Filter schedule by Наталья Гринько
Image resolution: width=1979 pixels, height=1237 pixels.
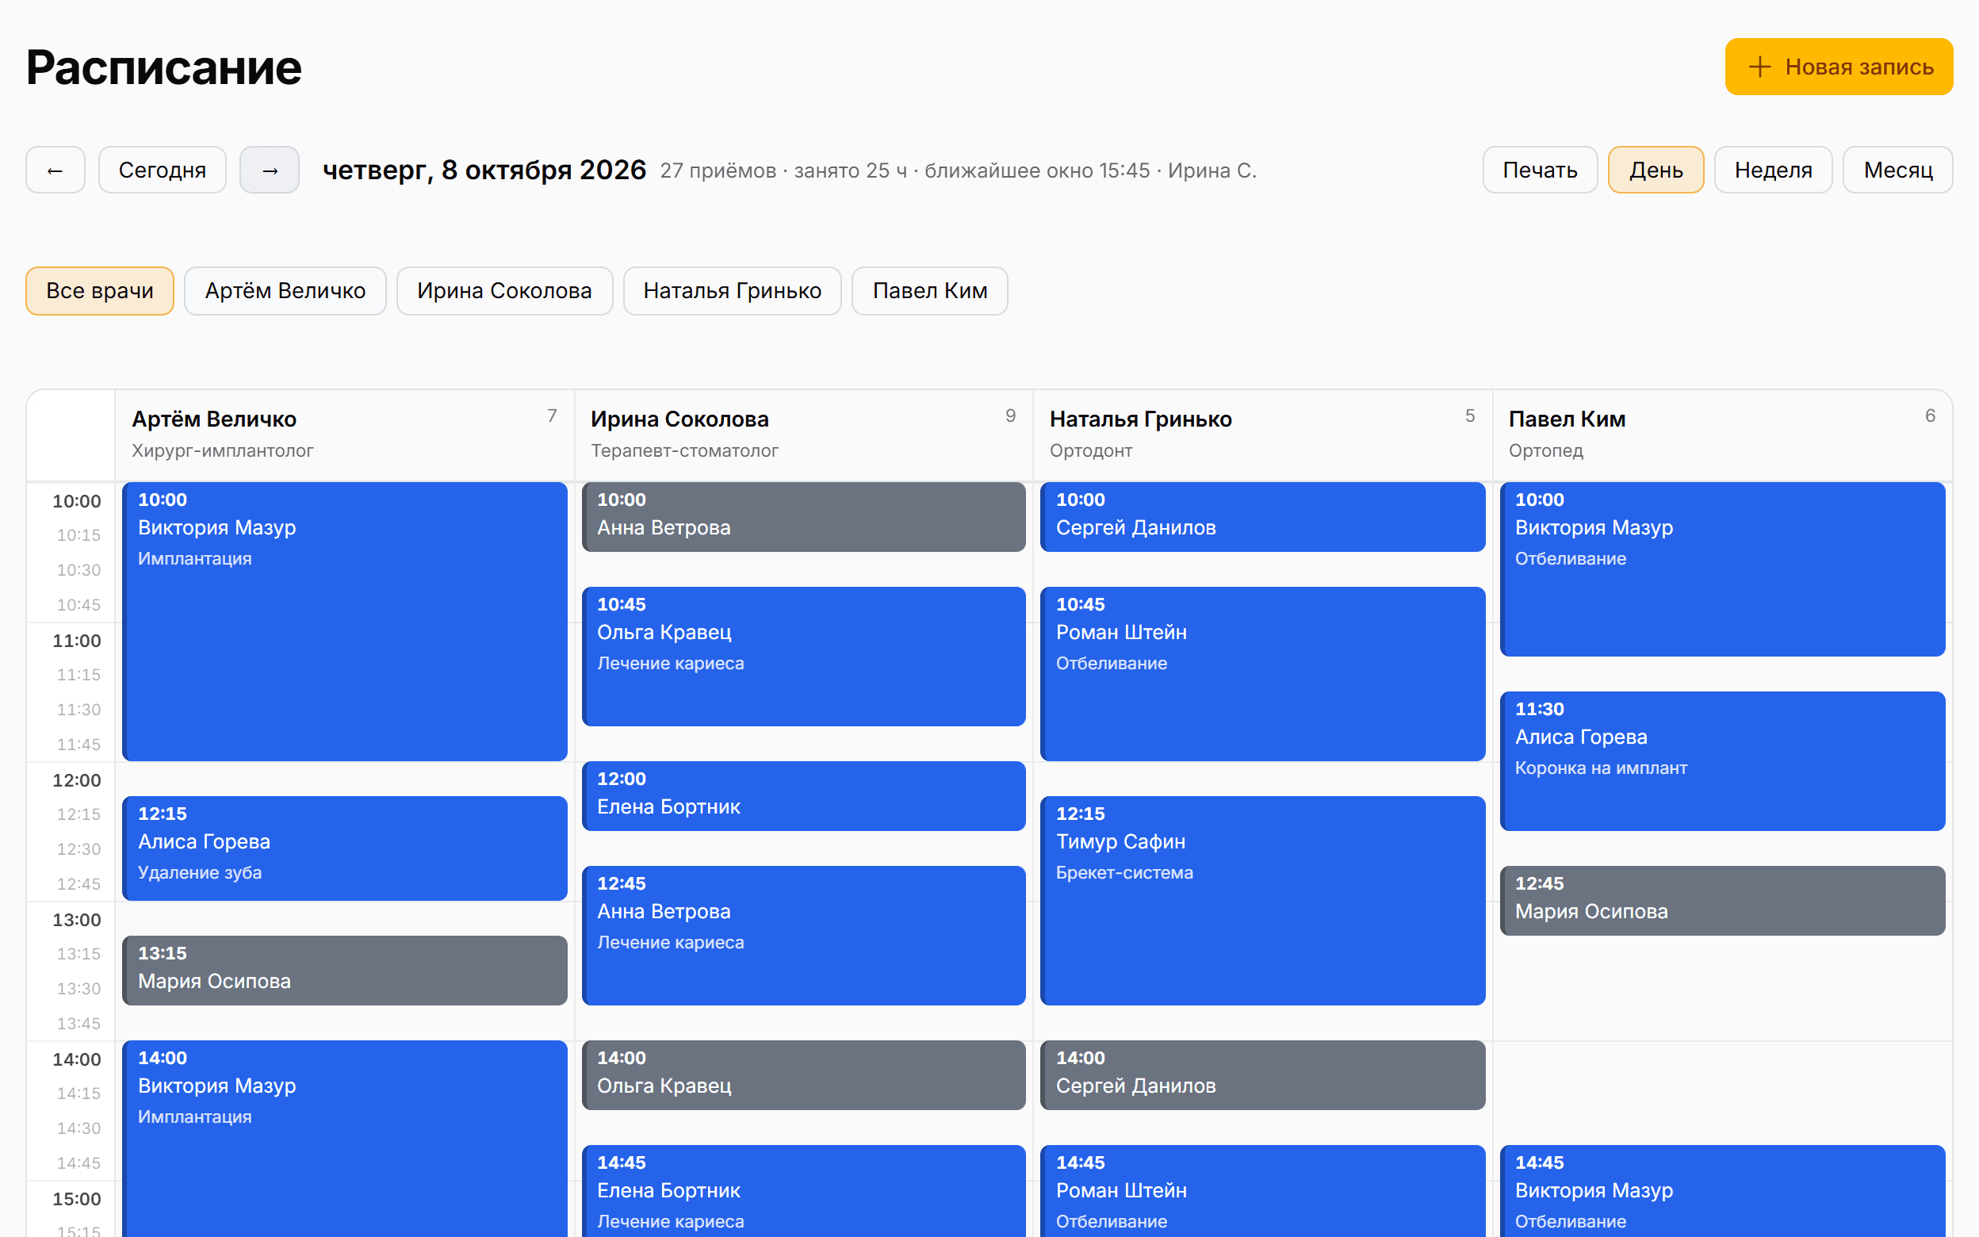(x=732, y=290)
